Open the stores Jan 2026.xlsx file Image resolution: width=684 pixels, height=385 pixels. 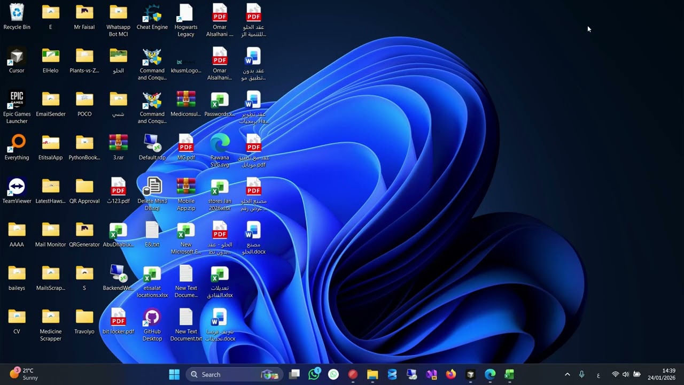pyautogui.click(x=220, y=195)
